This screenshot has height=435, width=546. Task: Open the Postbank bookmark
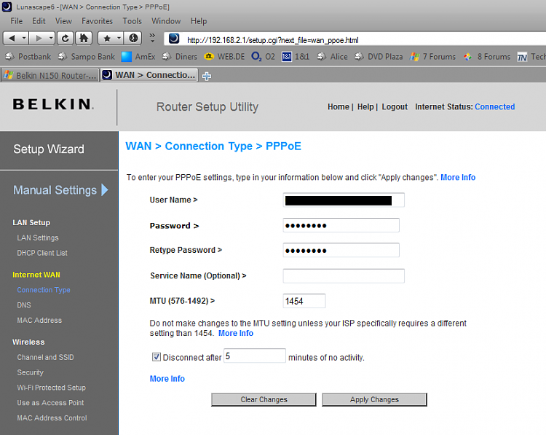(x=28, y=56)
